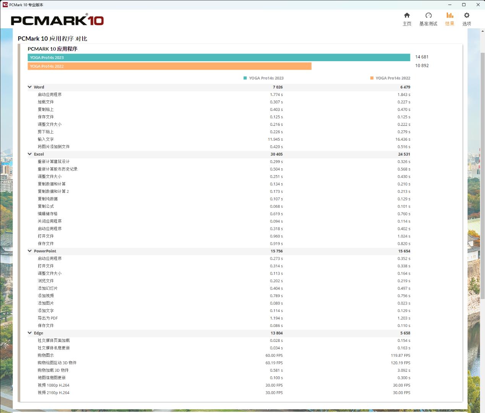Click the 购物加载 3D 物件 row label

click(54, 371)
